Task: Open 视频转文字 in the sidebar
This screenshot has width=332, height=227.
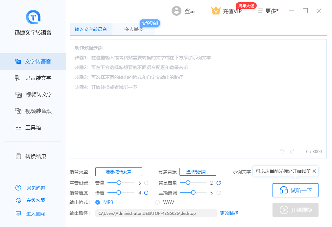Action: coord(33,94)
